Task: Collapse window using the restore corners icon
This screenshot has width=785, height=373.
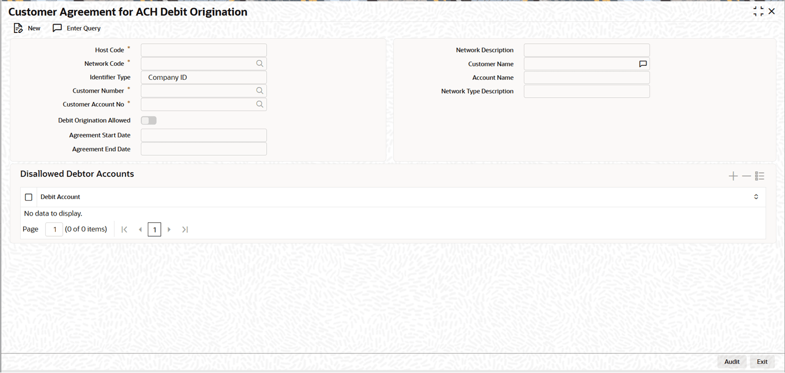Action: pyautogui.click(x=758, y=11)
